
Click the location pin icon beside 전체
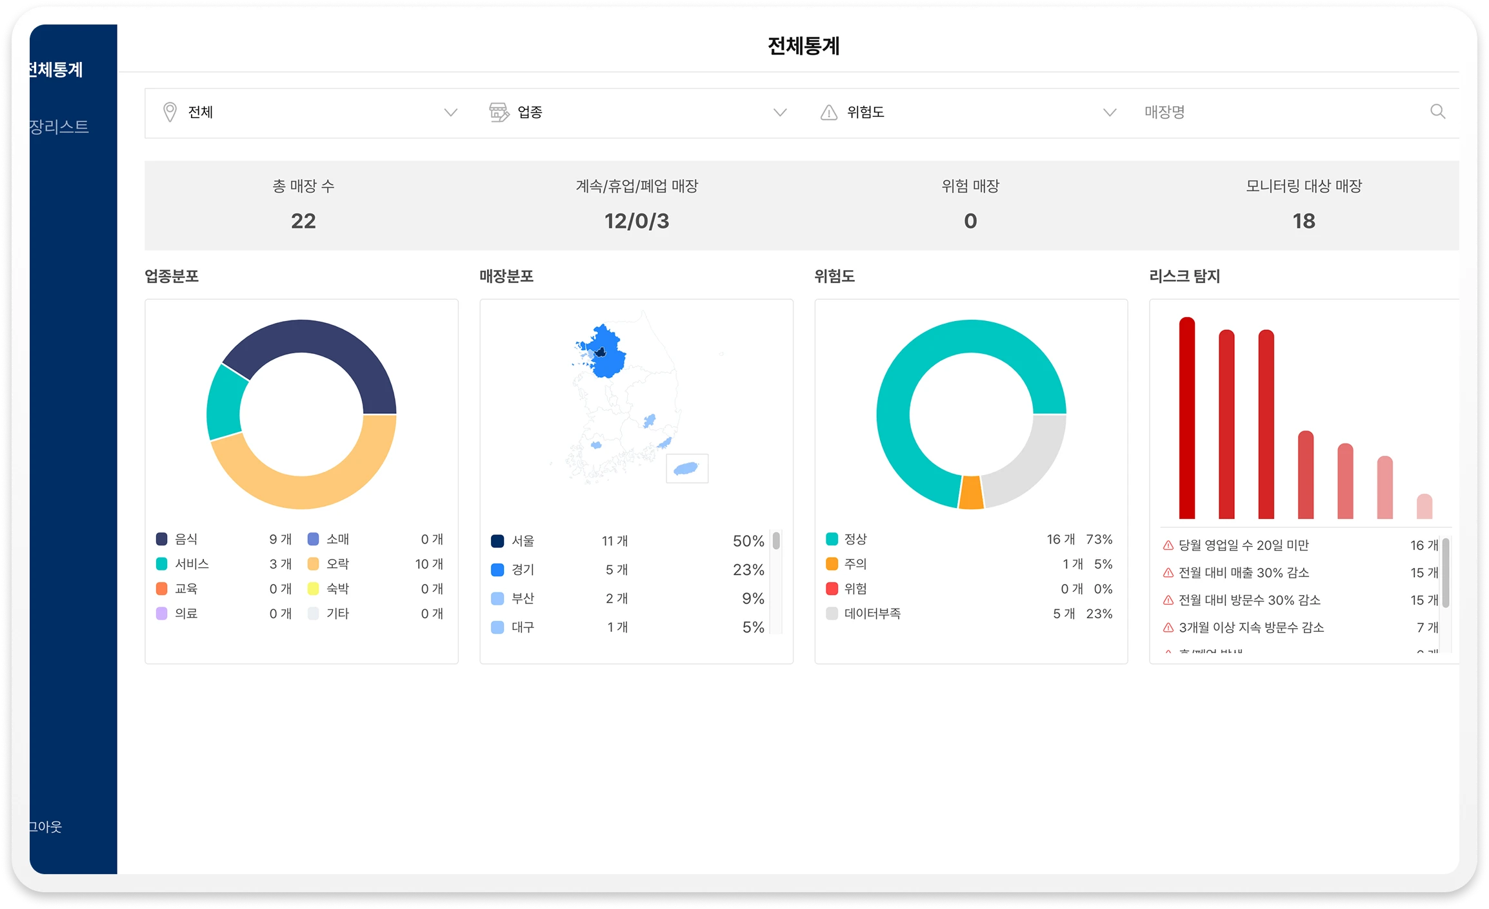[170, 112]
